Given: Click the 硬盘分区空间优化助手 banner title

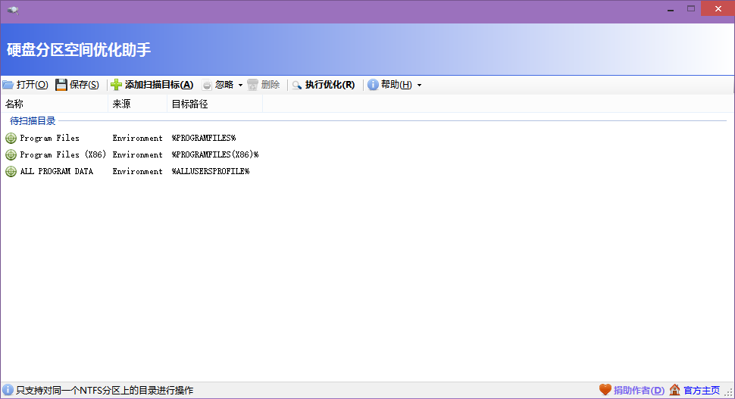Looking at the screenshot, I should click(x=79, y=50).
